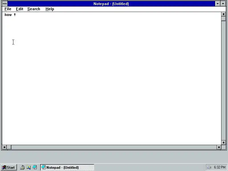
Task: Click inside the Notepad text editing area
Action: tap(112, 79)
